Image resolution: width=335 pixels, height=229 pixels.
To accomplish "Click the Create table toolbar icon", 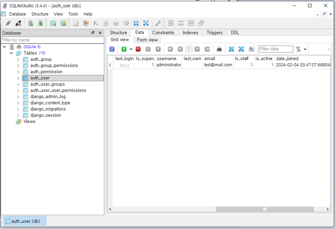I will (x=53, y=23).
